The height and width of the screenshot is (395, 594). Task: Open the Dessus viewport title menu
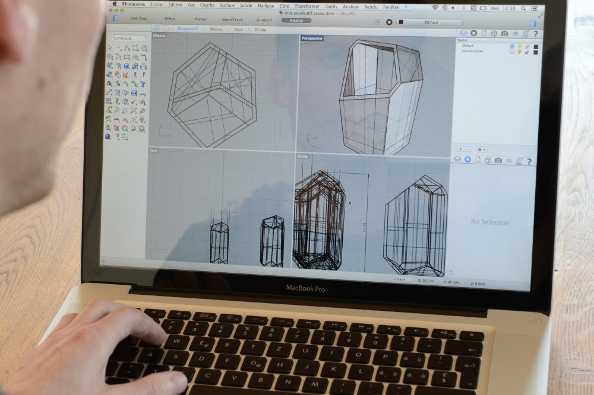pos(159,36)
